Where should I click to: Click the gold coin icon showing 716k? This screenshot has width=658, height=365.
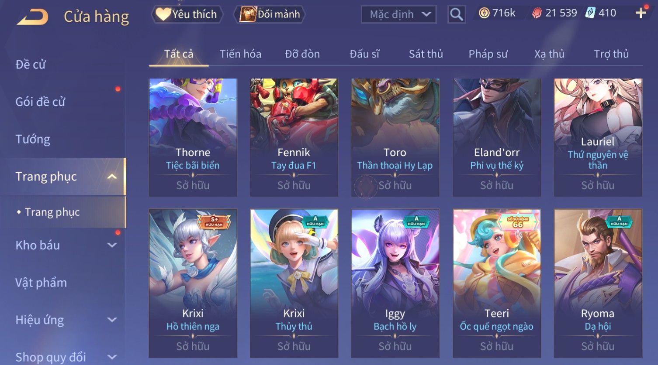pyautogui.click(x=484, y=13)
